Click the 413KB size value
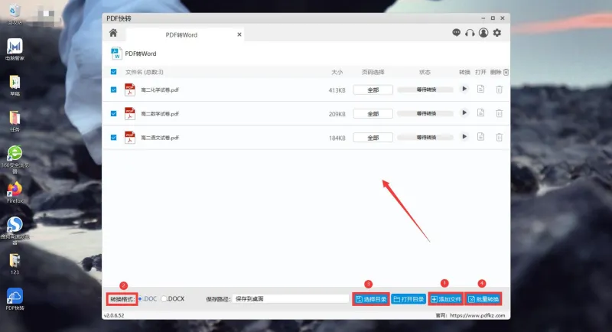Viewport: 612px width, 332px height. [x=337, y=90]
